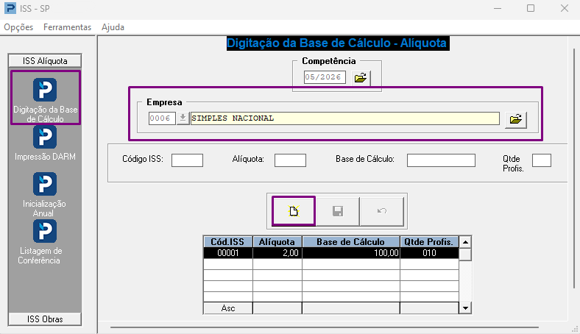Select the 010 quantity cell
The height and width of the screenshot is (334, 580).
point(429,253)
